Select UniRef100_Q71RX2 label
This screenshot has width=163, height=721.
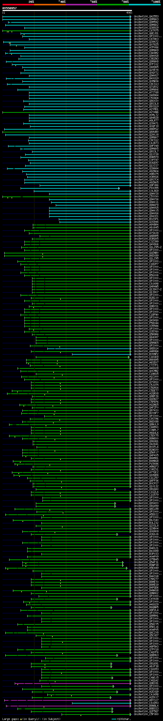[146, 87]
